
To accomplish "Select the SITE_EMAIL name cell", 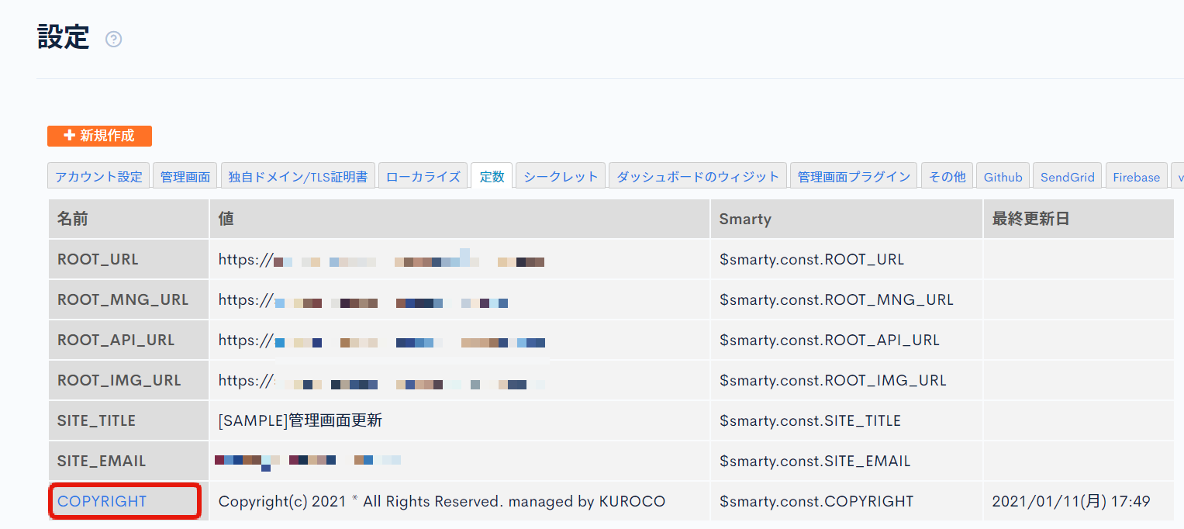I will [x=129, y=461].
